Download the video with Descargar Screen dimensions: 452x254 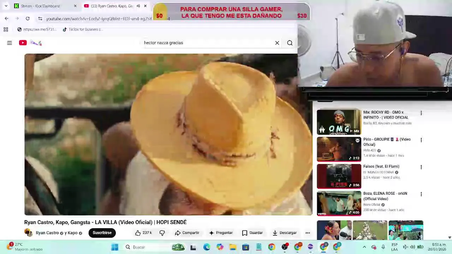(285, 233)
